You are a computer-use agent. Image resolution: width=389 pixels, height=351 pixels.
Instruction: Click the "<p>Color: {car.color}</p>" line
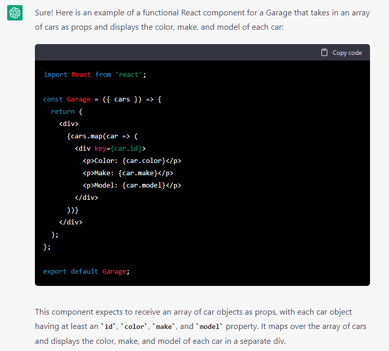(x=132, y=161)
